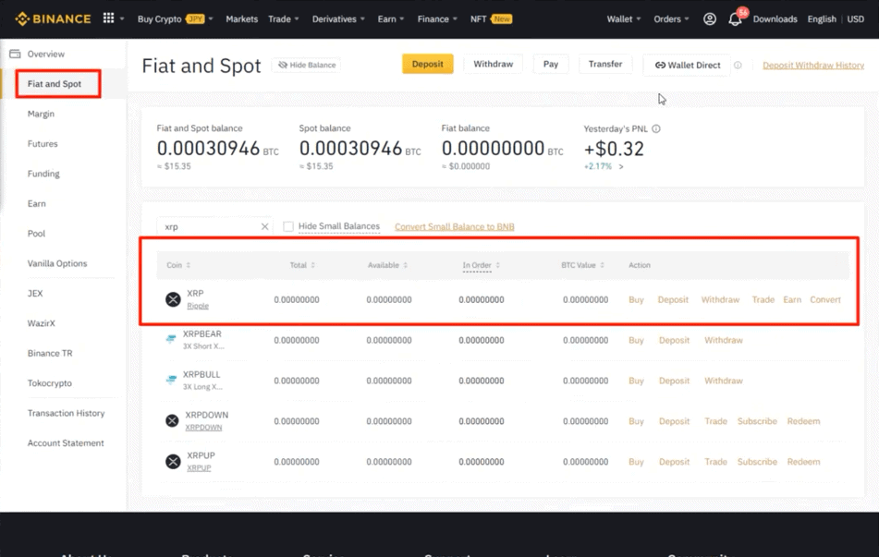Image resolution: width=879 pixels, height=557 pixels.
Task: Click the Pay button
Action: pyautogui.click(x=551, y=64)
